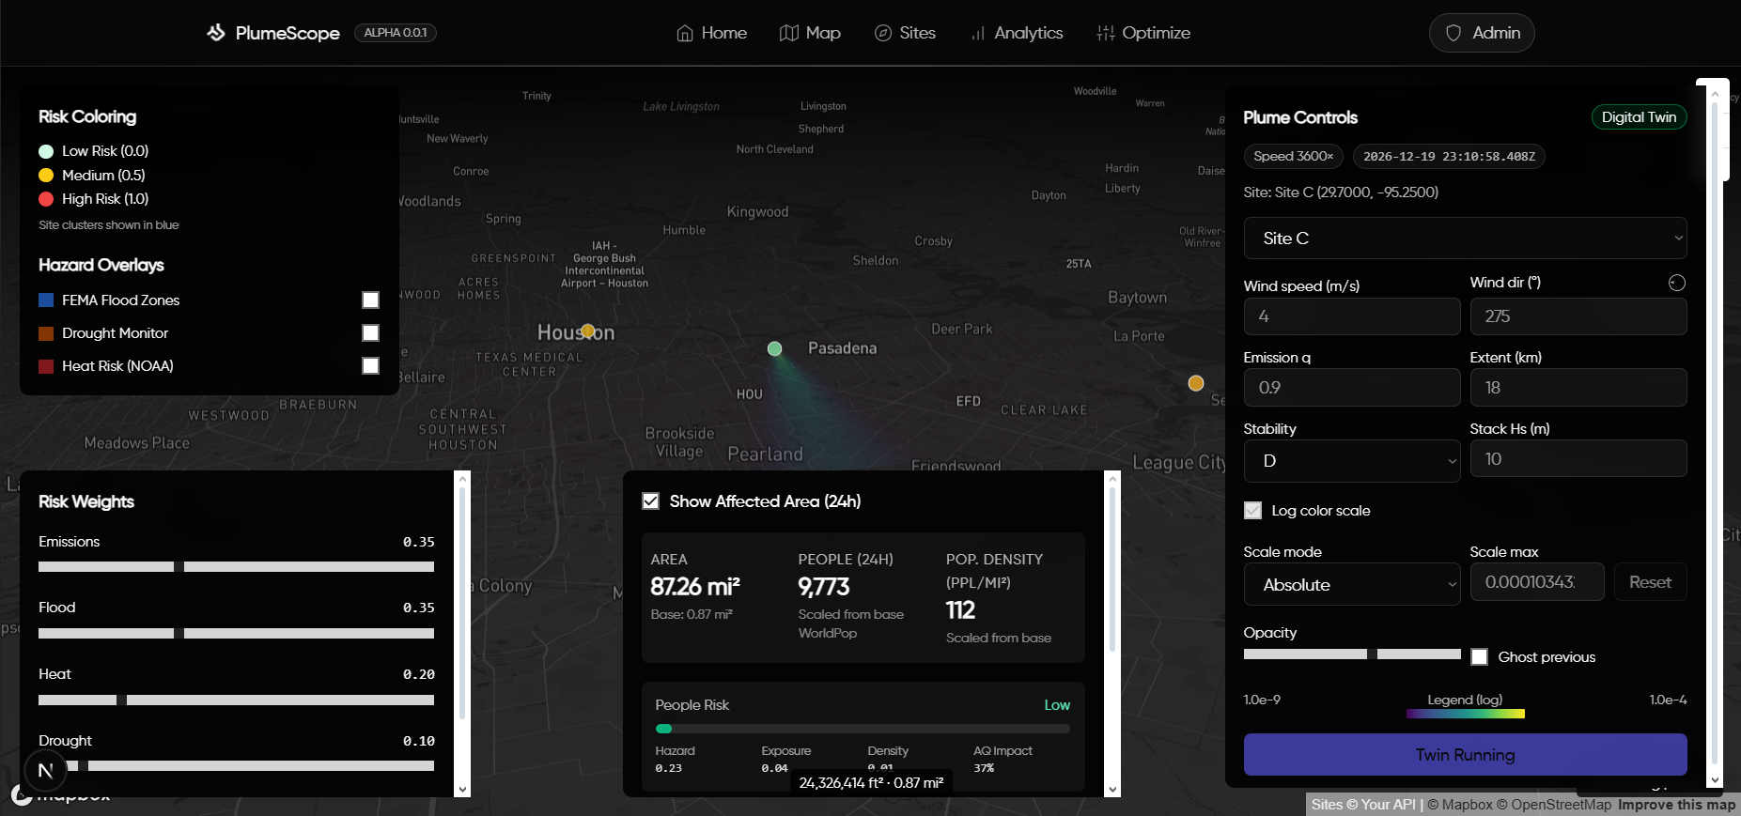The image size is (1741, 816).
Task: Select the green site marker near Pasadena
Action: coord(774,348)
